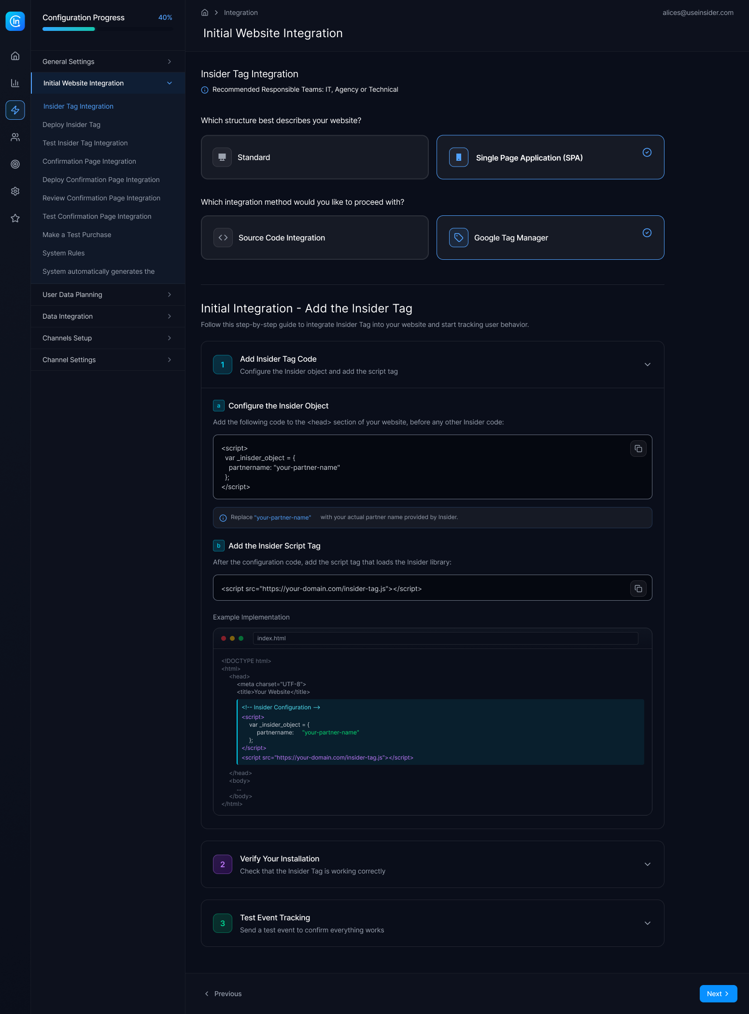Expand Channels Setup section
Image resolution: width=749 pixels, height=1014 pixels.
point(108,338)
